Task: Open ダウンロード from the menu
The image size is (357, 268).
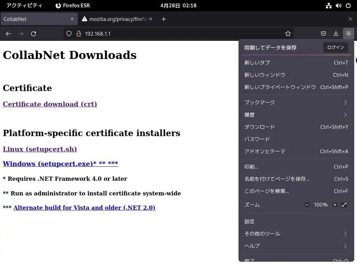Action: [296, 127]
